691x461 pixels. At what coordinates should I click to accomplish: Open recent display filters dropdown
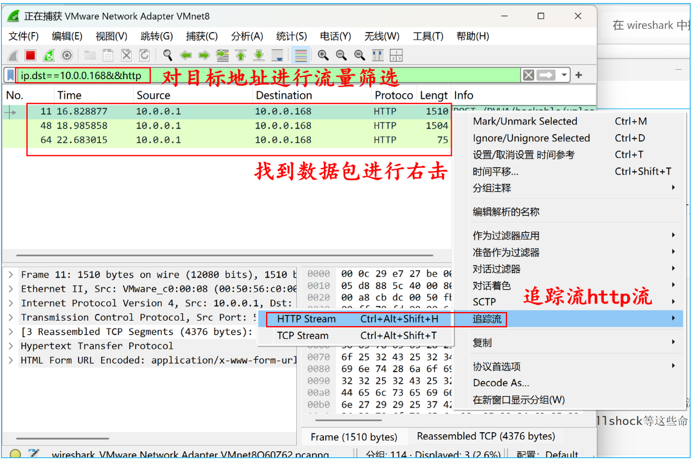tap(564, 75)
